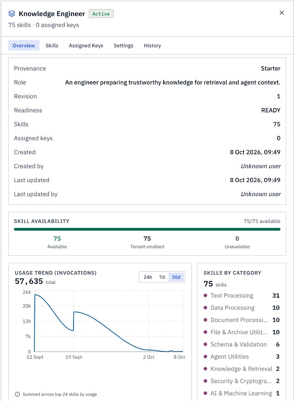
Task: Click the Active status badge
Action: tap(101, 14)
